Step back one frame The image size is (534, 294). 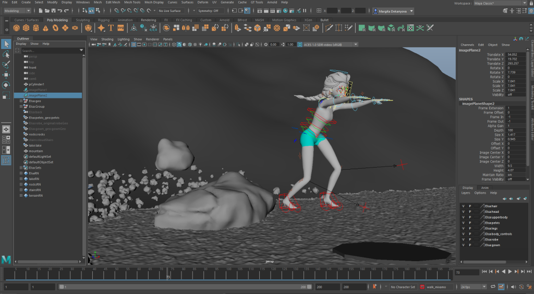click(491, 272)
